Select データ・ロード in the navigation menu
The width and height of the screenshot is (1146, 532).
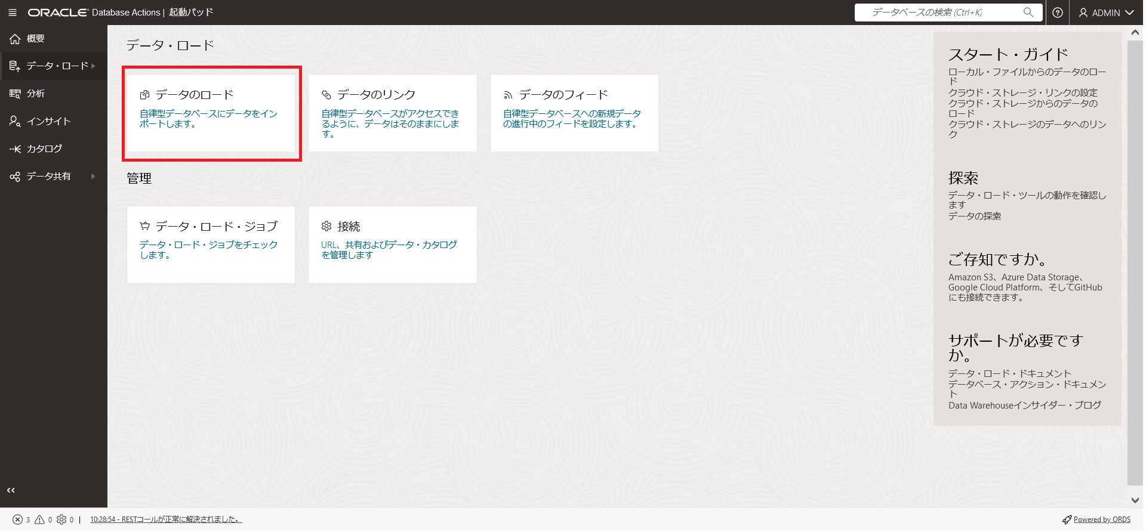coord(54,66)
